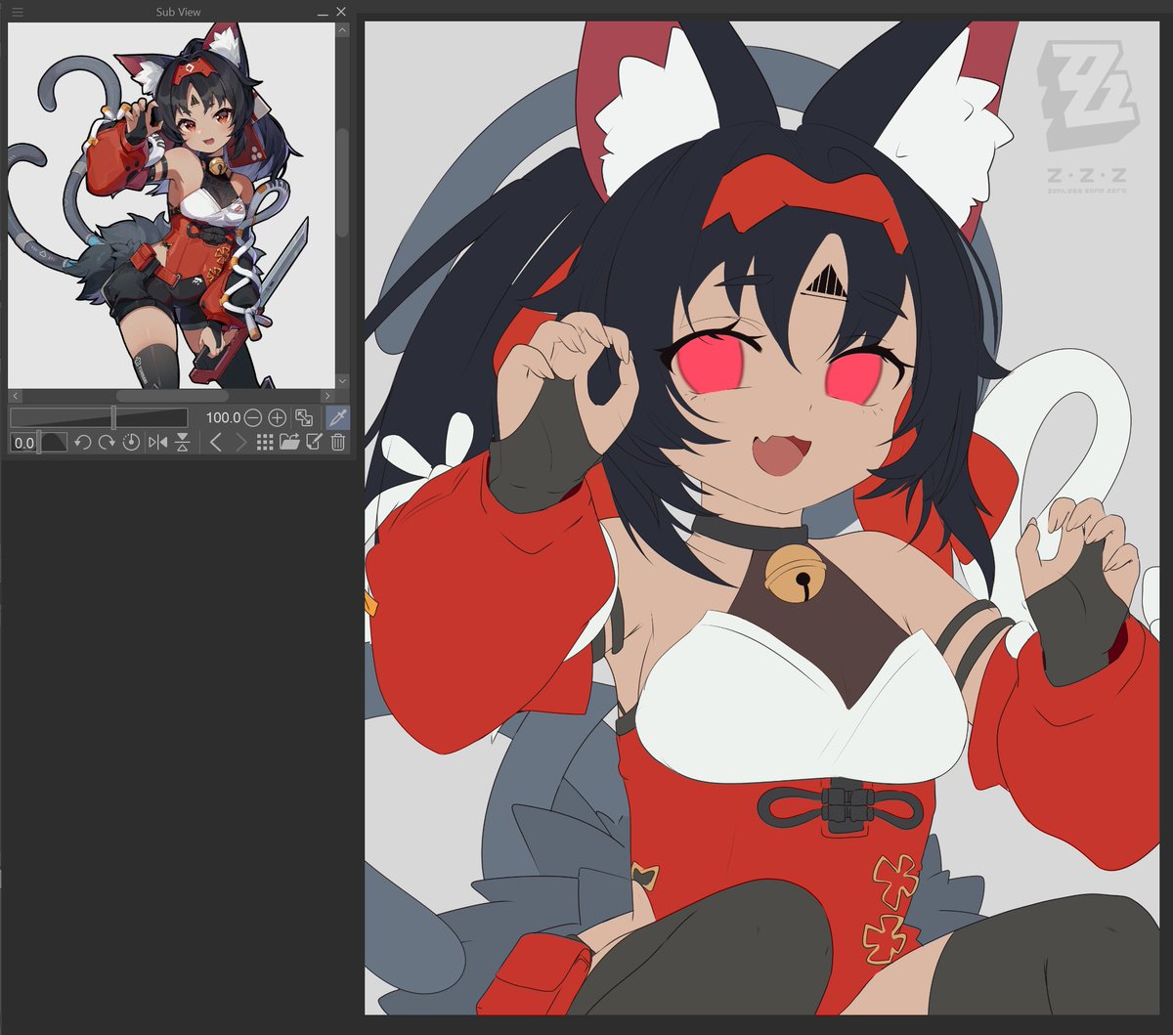Screen dimensions: 1173x1035
Task: Click the reference image in Sub View
Action: 171,205
